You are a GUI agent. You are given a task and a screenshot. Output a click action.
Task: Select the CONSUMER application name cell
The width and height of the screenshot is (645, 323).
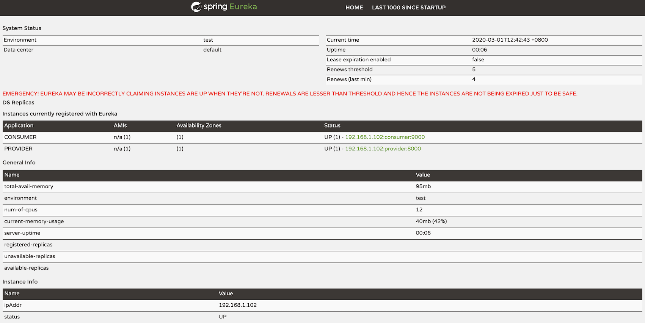coord(20,137)
